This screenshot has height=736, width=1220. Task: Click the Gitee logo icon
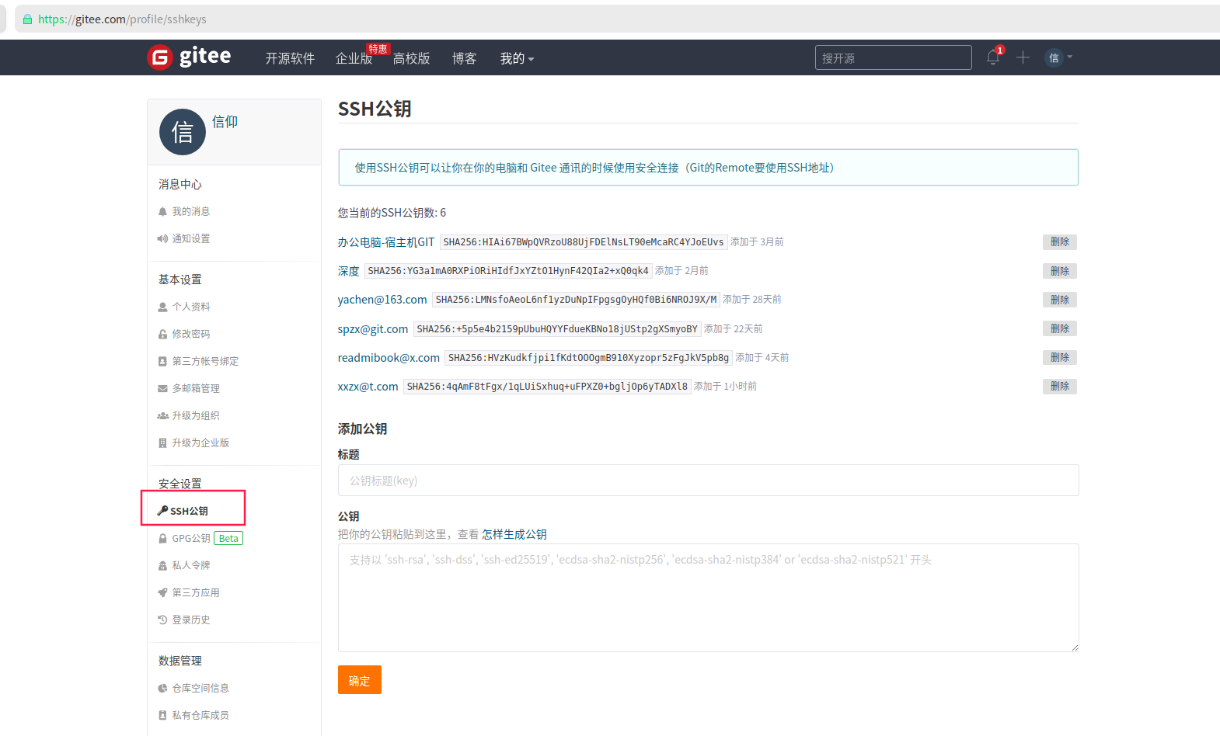point(159,57)
